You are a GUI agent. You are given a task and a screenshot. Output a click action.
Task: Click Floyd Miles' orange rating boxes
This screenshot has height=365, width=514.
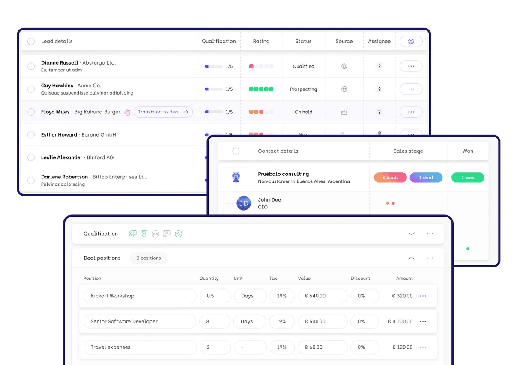tap(261, 112)
